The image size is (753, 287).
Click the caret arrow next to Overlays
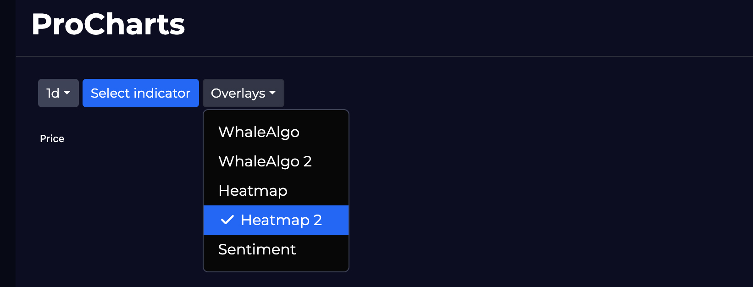[273, 93]
